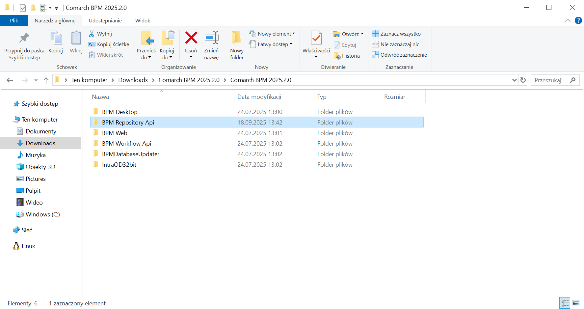Switch to large icons view layout
The width and height of the screenshot is (584, 309).
point(576,303)
